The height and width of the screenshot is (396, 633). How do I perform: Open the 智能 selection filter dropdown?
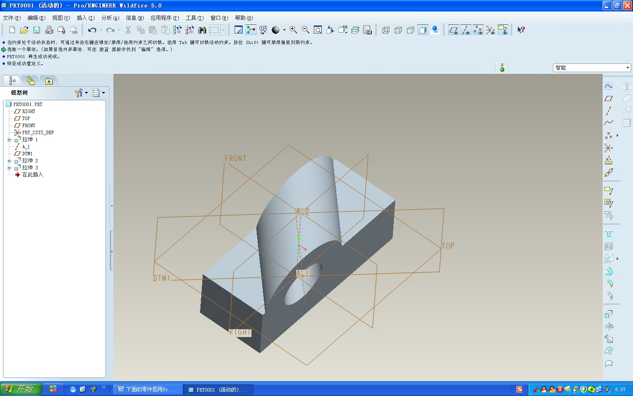627,68
